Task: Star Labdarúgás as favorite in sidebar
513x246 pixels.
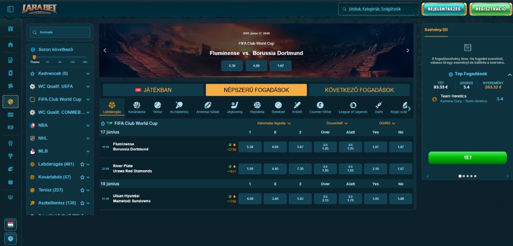Action: tap(82, 165)
